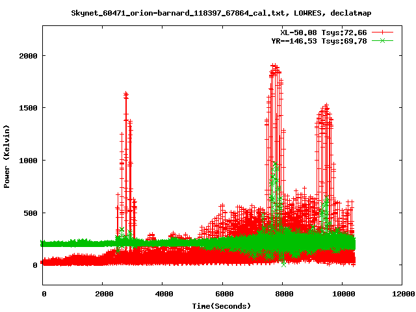Click the red peak top near 9500 seconds

326,106
